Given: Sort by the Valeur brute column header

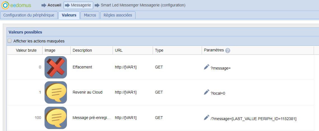Looking at the screenshot, I should [26, 51].
